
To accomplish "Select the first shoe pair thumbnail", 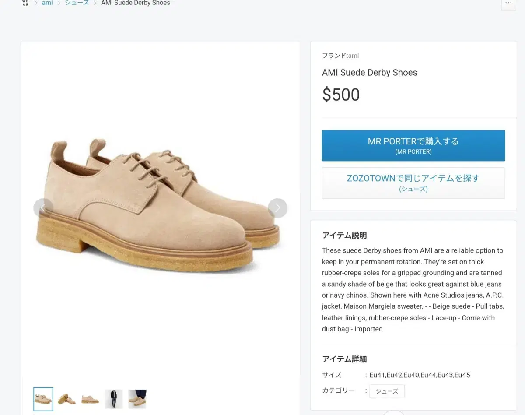I will [x=43, y=399].
